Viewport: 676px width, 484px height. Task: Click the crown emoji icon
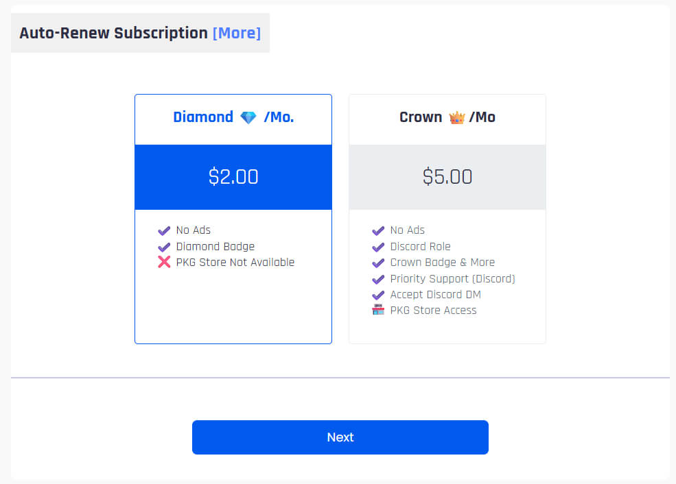click(x=457, y=117)
